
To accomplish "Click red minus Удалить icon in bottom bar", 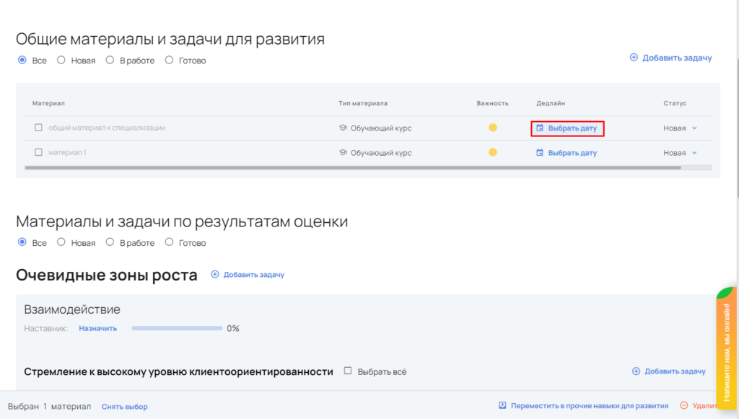I will pos(683,406).
